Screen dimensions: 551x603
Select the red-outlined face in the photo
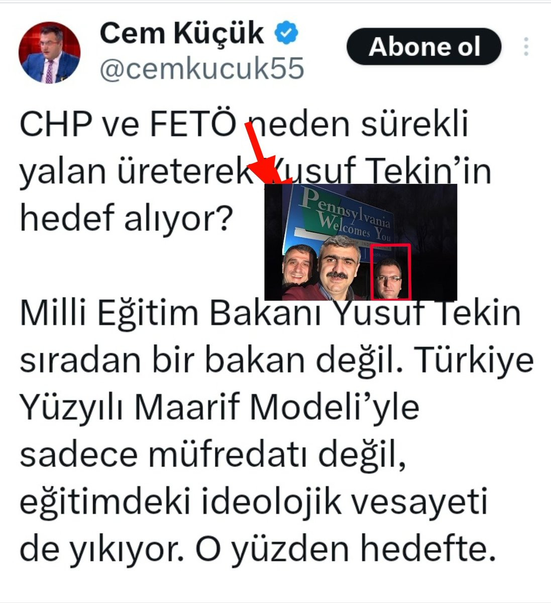click(390, 272)
